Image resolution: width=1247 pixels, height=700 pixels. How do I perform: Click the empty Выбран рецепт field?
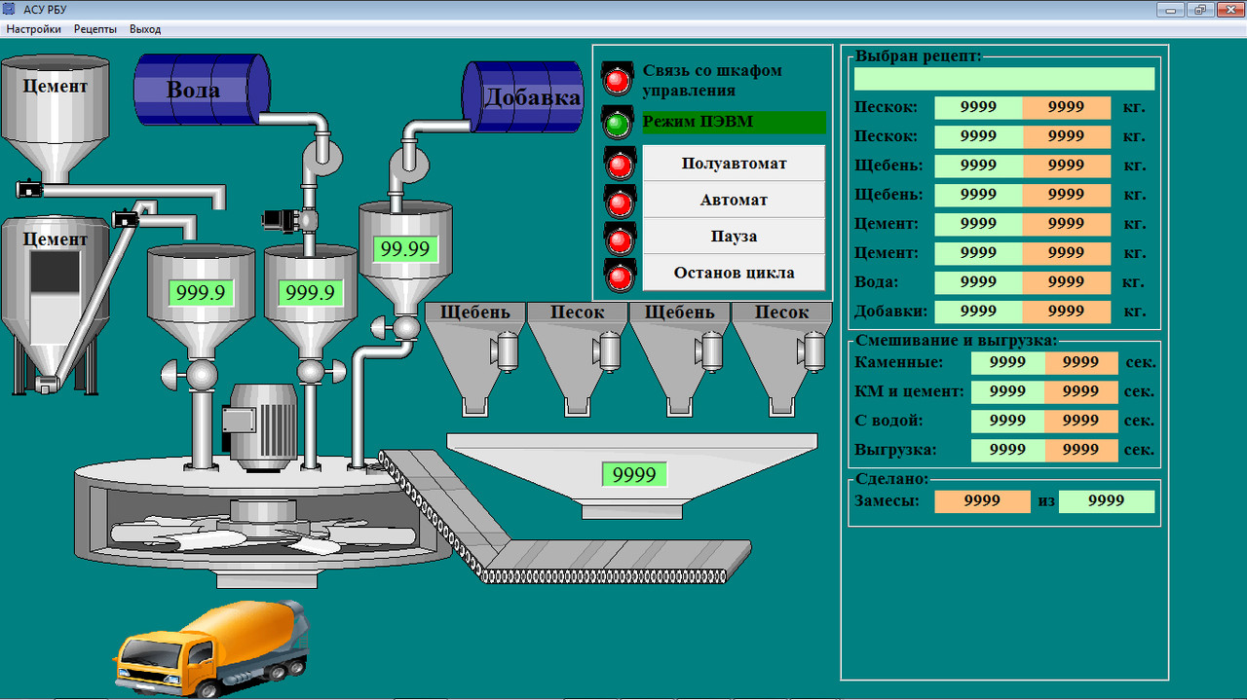click(x=1004, y=79)
